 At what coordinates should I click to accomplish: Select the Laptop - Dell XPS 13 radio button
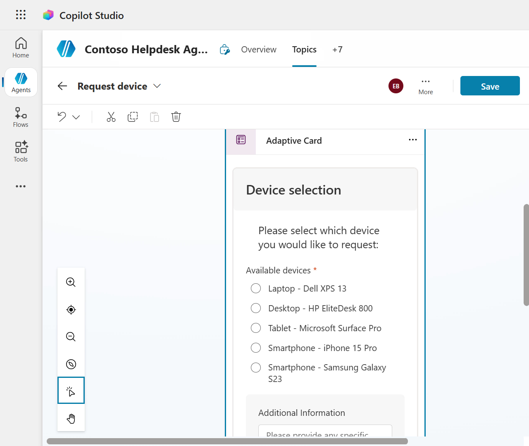point(255,288)
